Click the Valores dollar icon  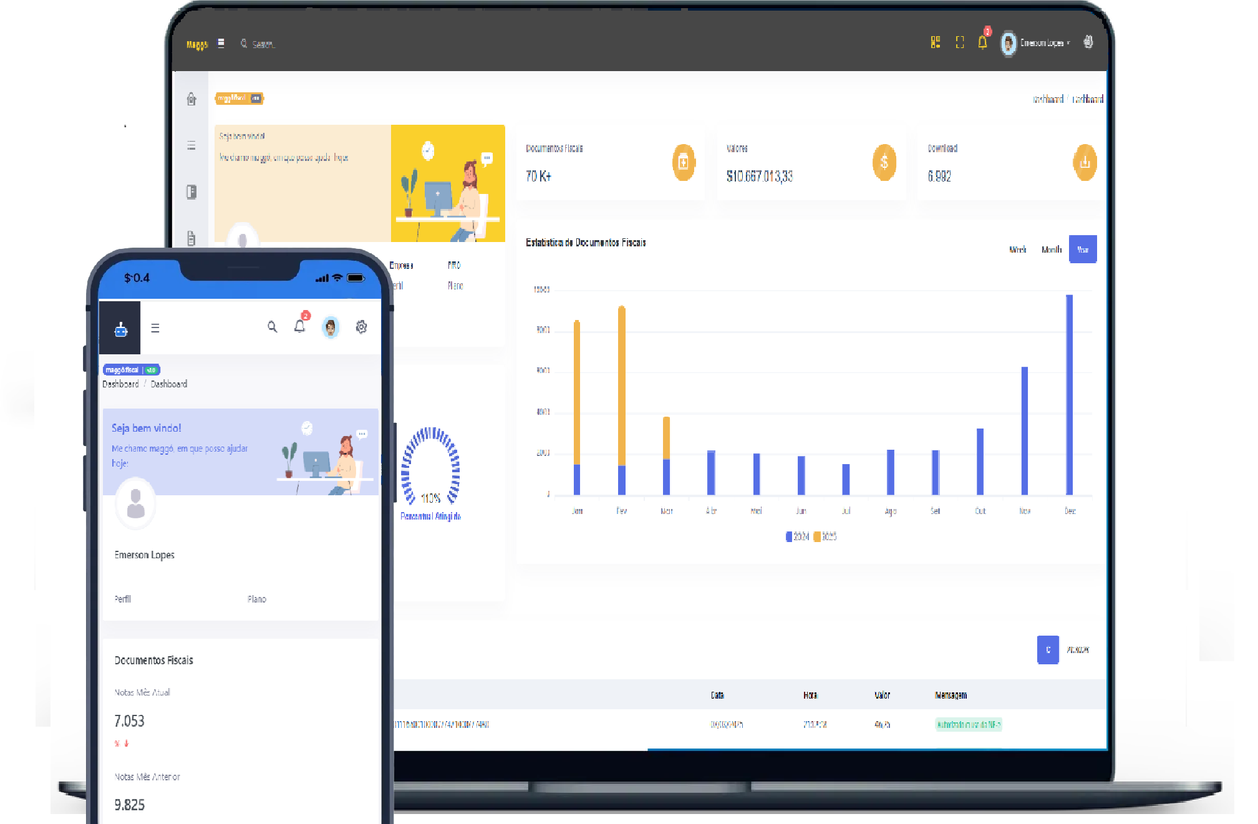(884, 163)
